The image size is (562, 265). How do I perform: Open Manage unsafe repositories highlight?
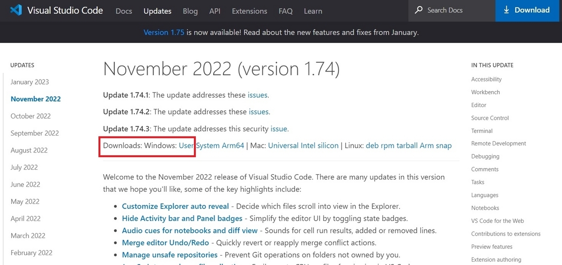click(x=170, y=255)
